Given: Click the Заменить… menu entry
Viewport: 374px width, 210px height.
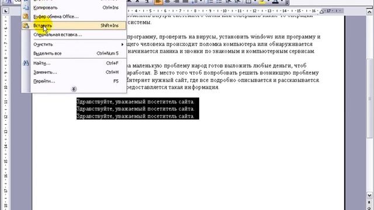Looking at the screenshot, I should click(74, 72).
